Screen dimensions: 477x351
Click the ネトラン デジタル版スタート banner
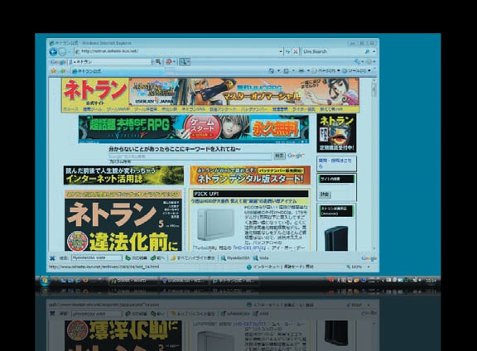click(250, 175)
